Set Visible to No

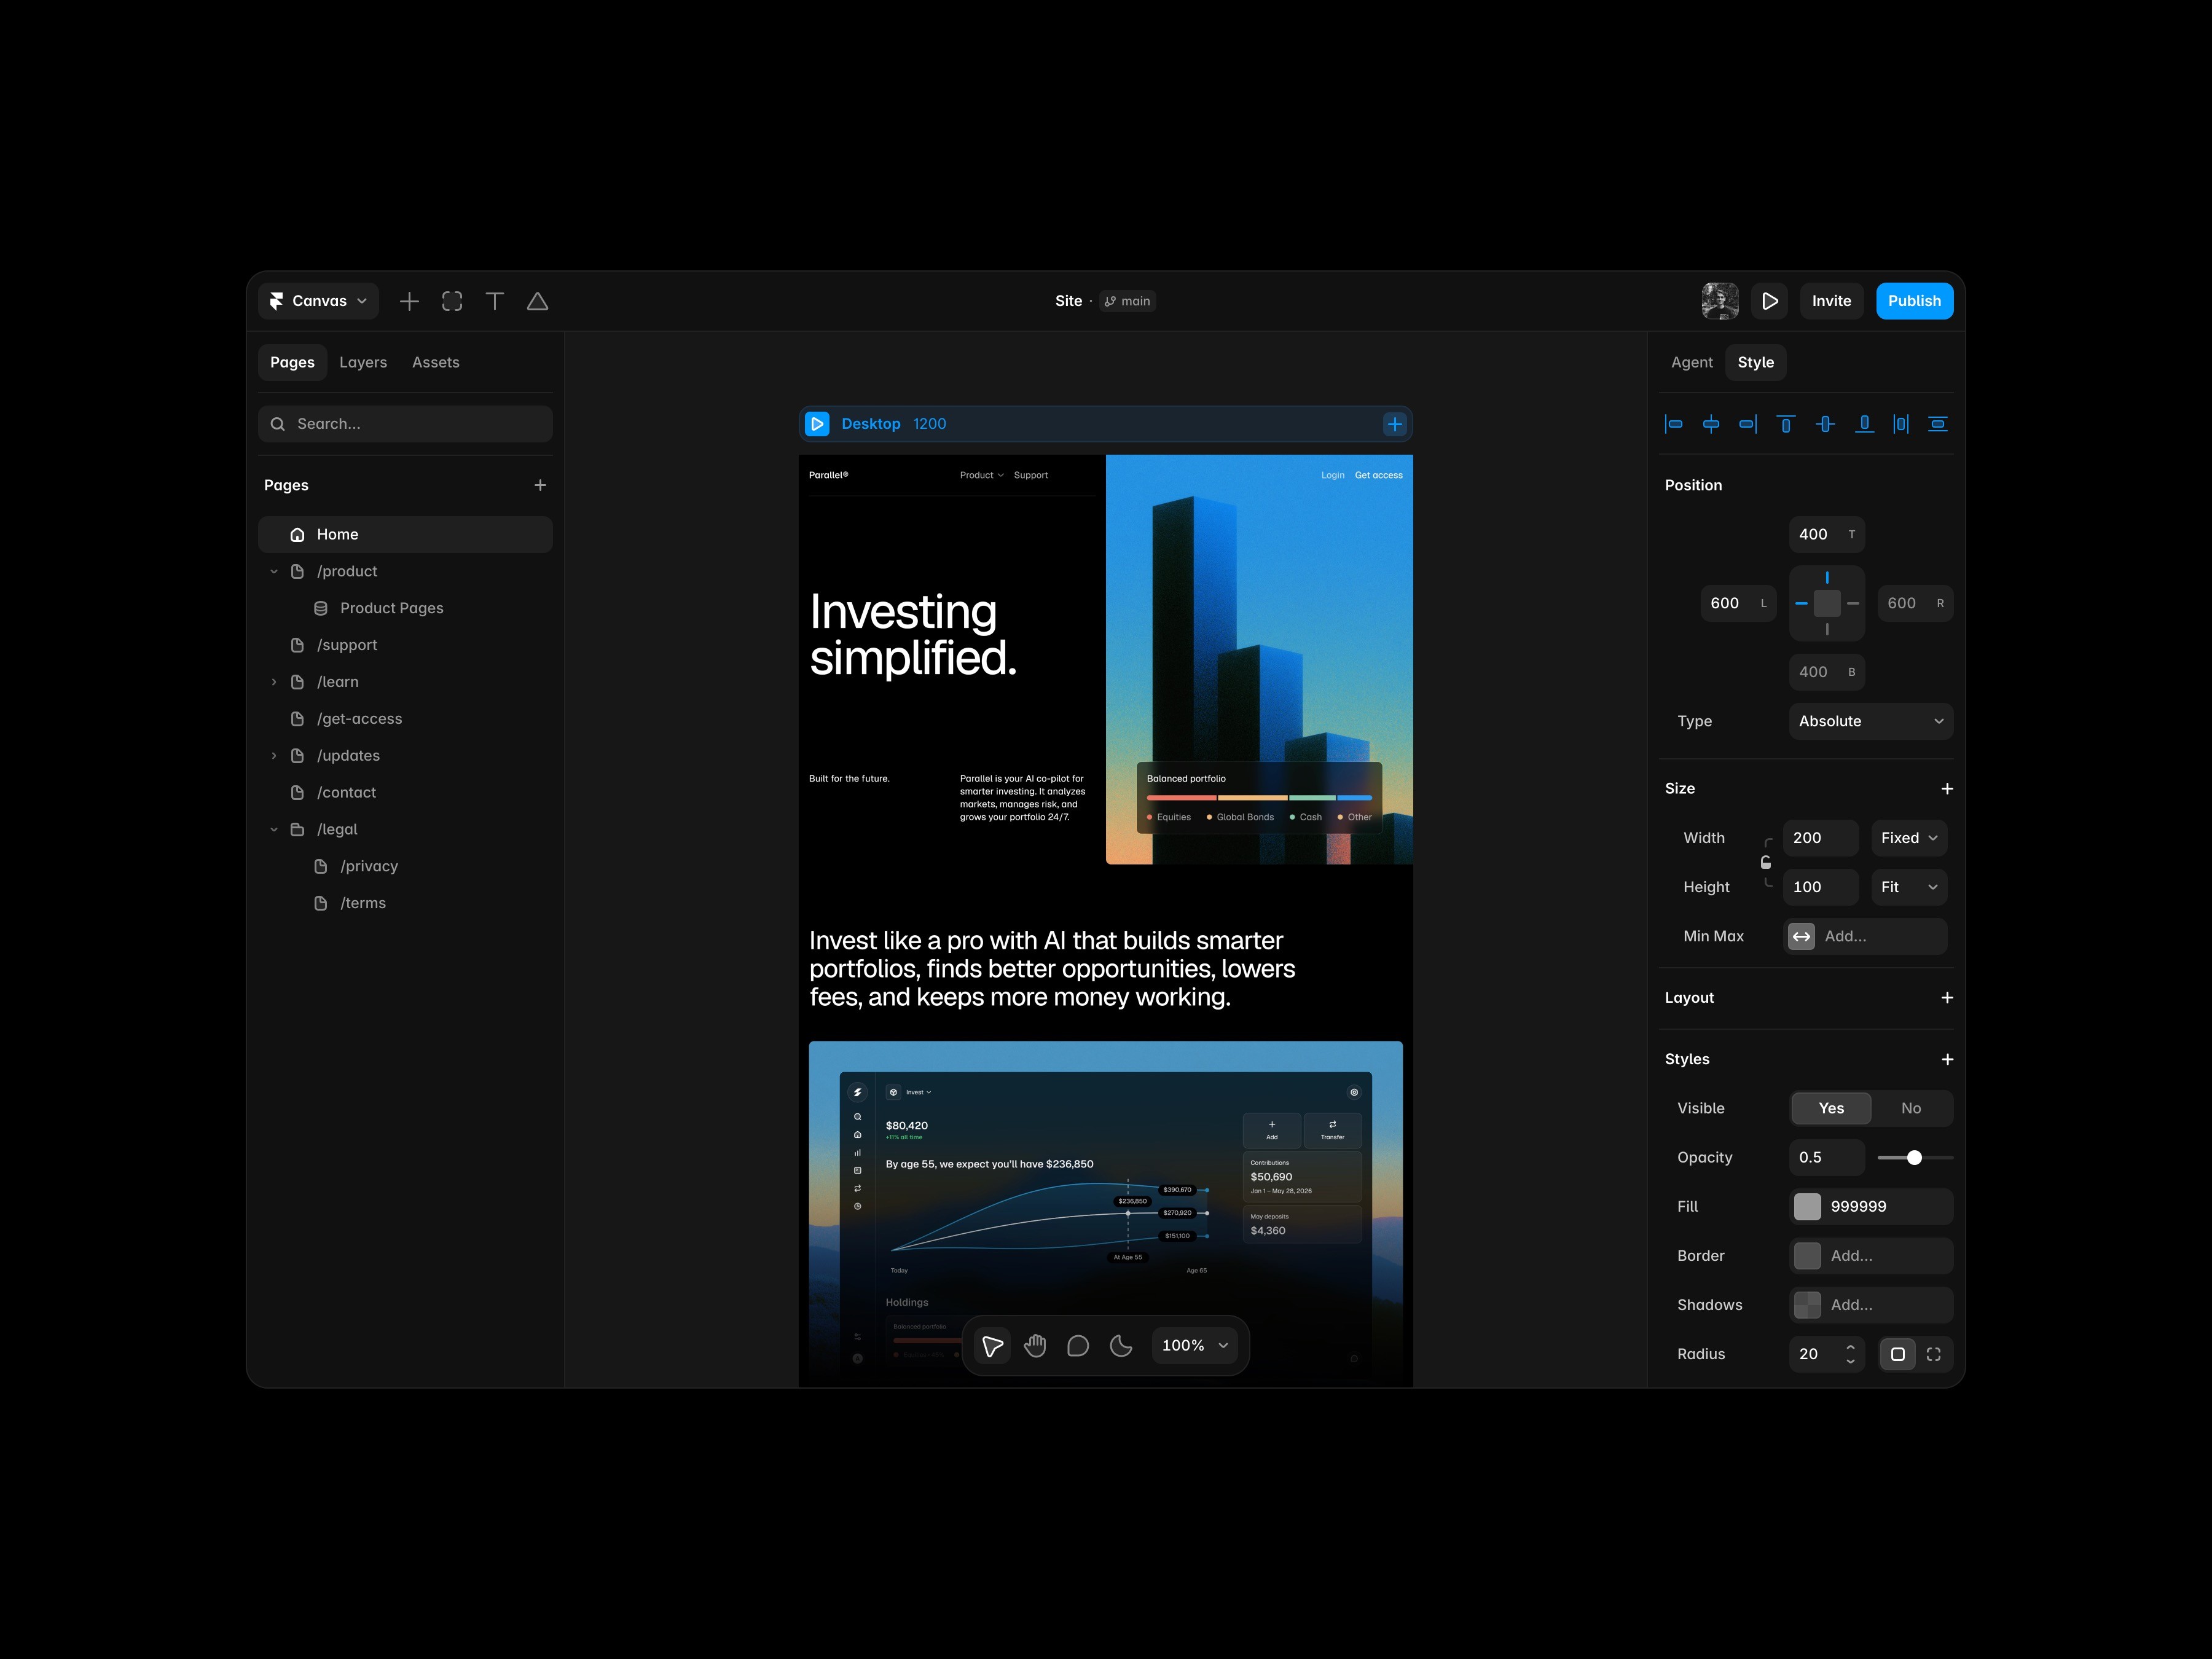point(1911,1108)
